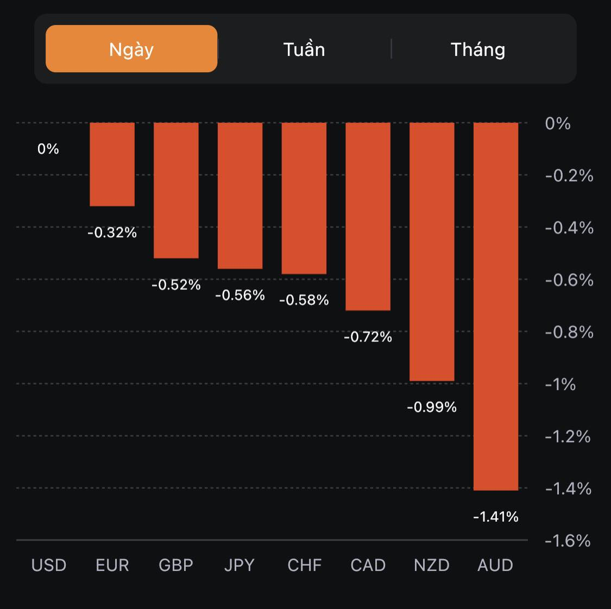
Task: Click the CHF bar in chart
Action: pos(304,198)
